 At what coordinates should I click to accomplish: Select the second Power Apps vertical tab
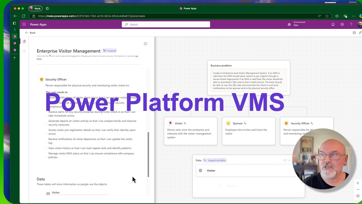pos(14,43)
